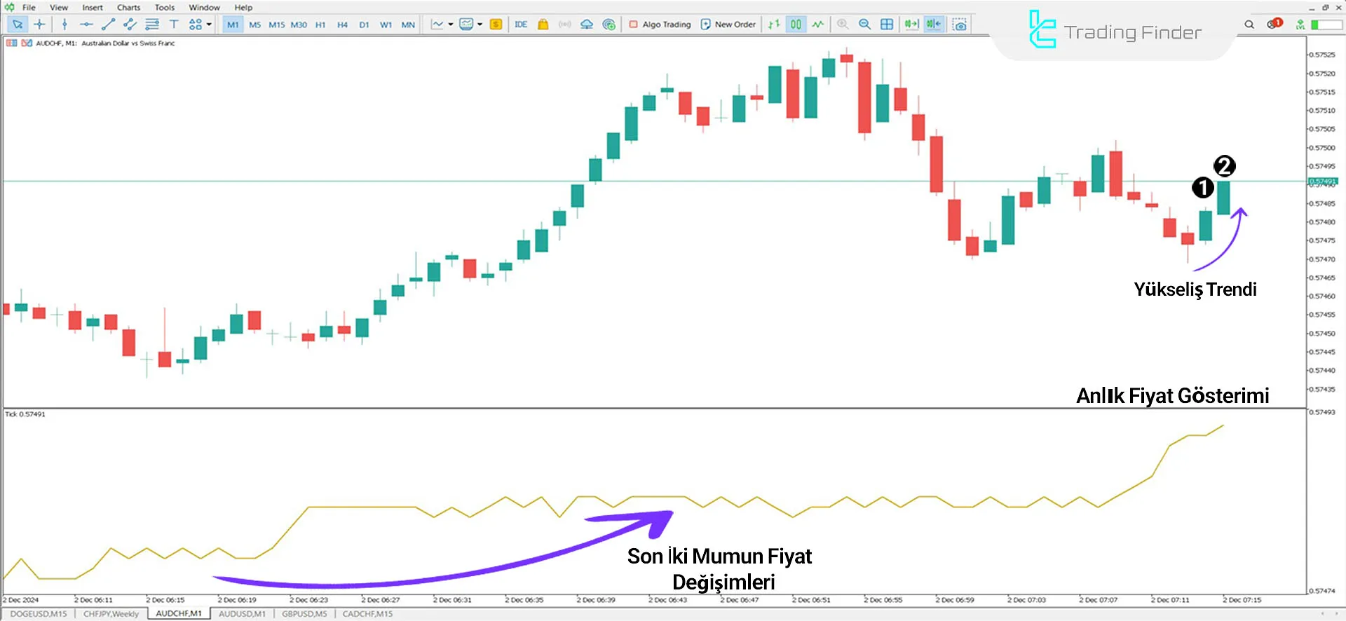Click the zoom out magnifier icon
The image size is (1346, 621).
[864, 25]
